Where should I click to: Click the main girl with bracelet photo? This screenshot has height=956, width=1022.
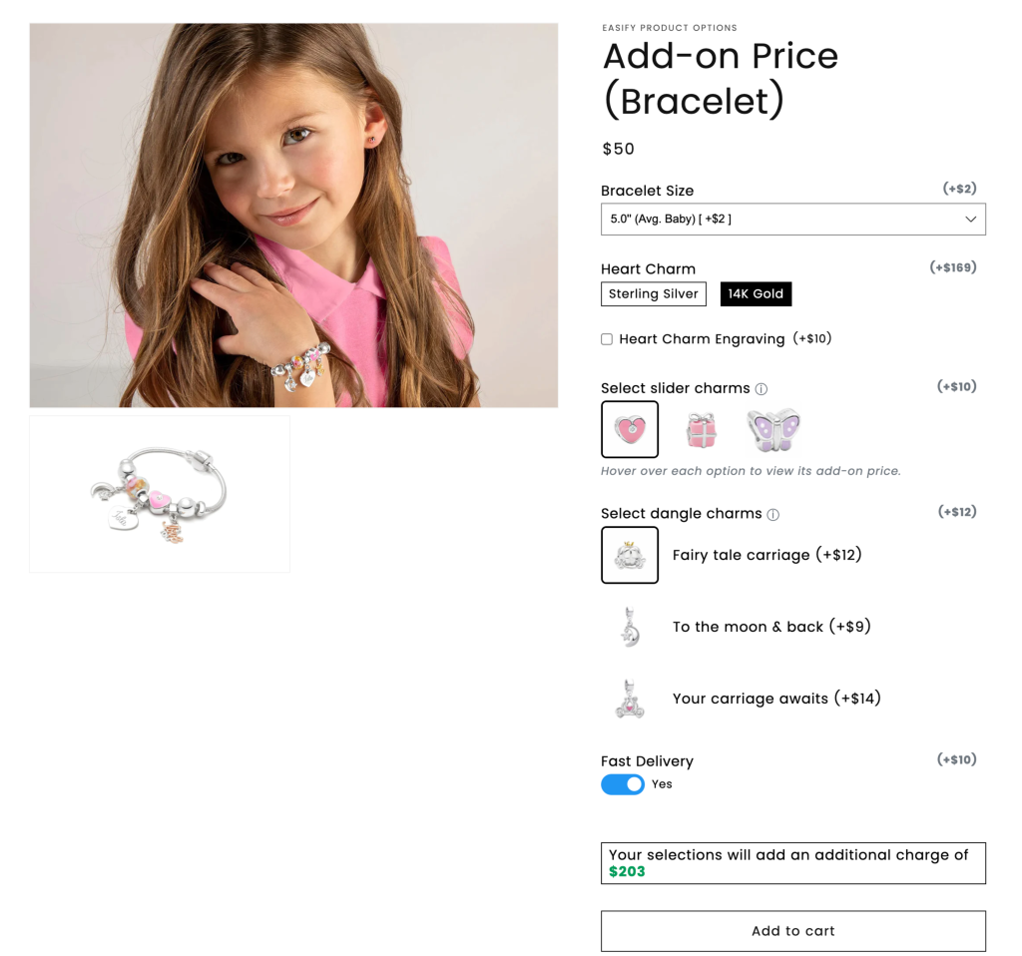click(x=293, y=216)
